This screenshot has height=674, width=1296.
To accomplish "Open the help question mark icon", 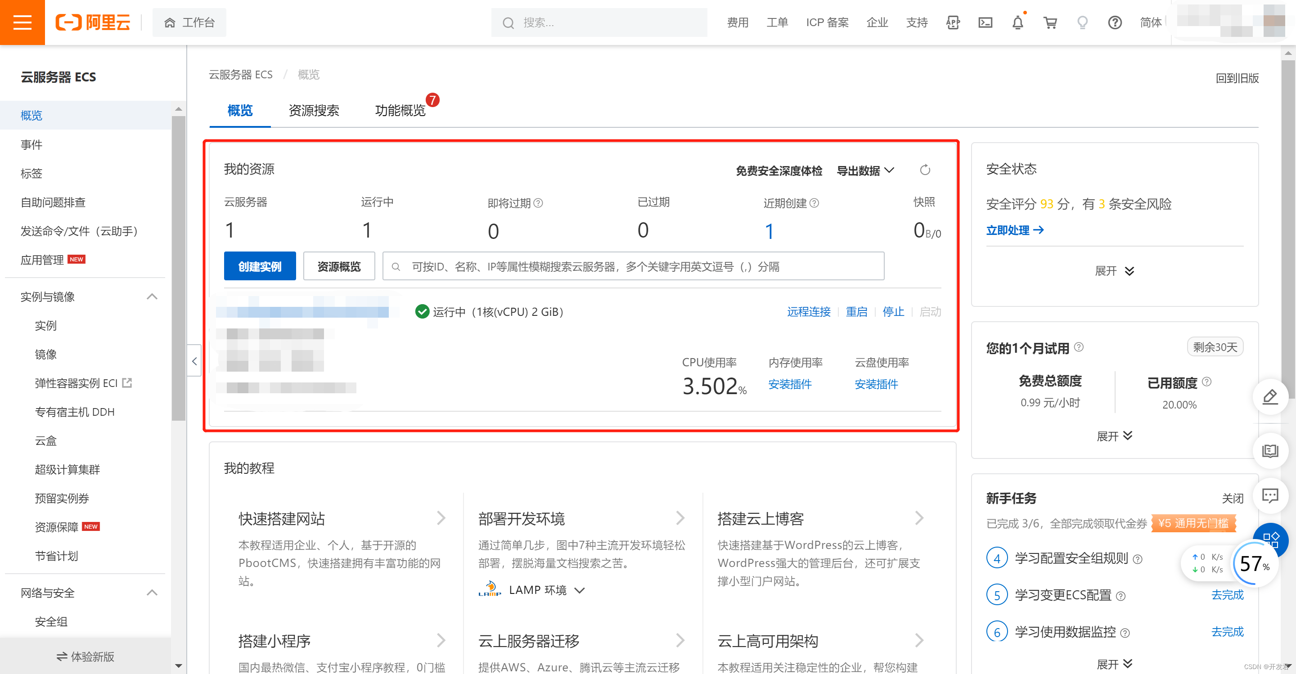I will coord(1115,22).
